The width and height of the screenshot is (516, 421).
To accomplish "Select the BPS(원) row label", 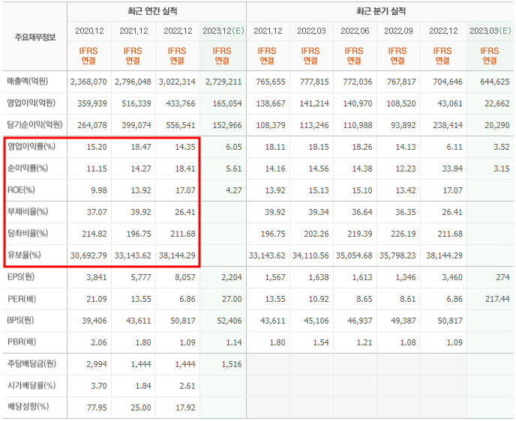I will 21,320.
